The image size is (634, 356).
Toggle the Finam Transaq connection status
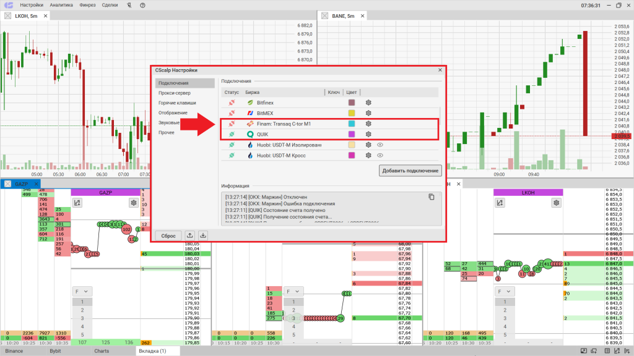click(x=232, y=124)
